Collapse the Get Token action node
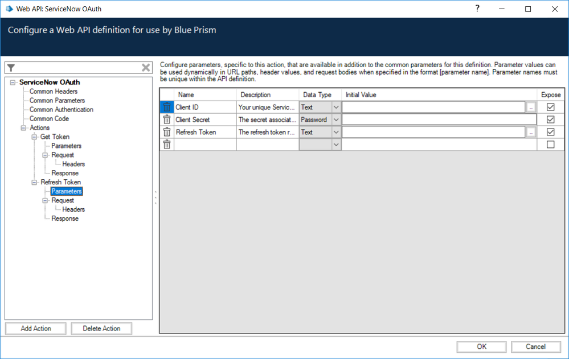This screenshot has height=359, width=569. (35, 137)
